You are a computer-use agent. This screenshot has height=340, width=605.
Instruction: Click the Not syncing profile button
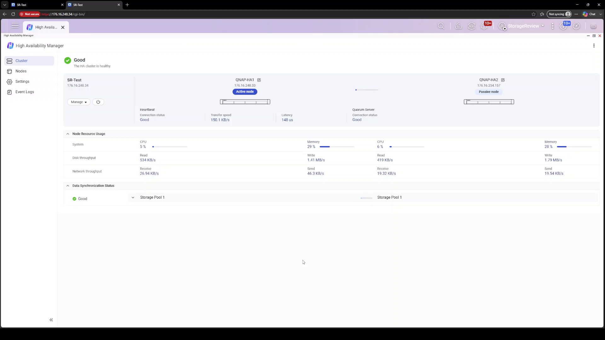[559, 14]
